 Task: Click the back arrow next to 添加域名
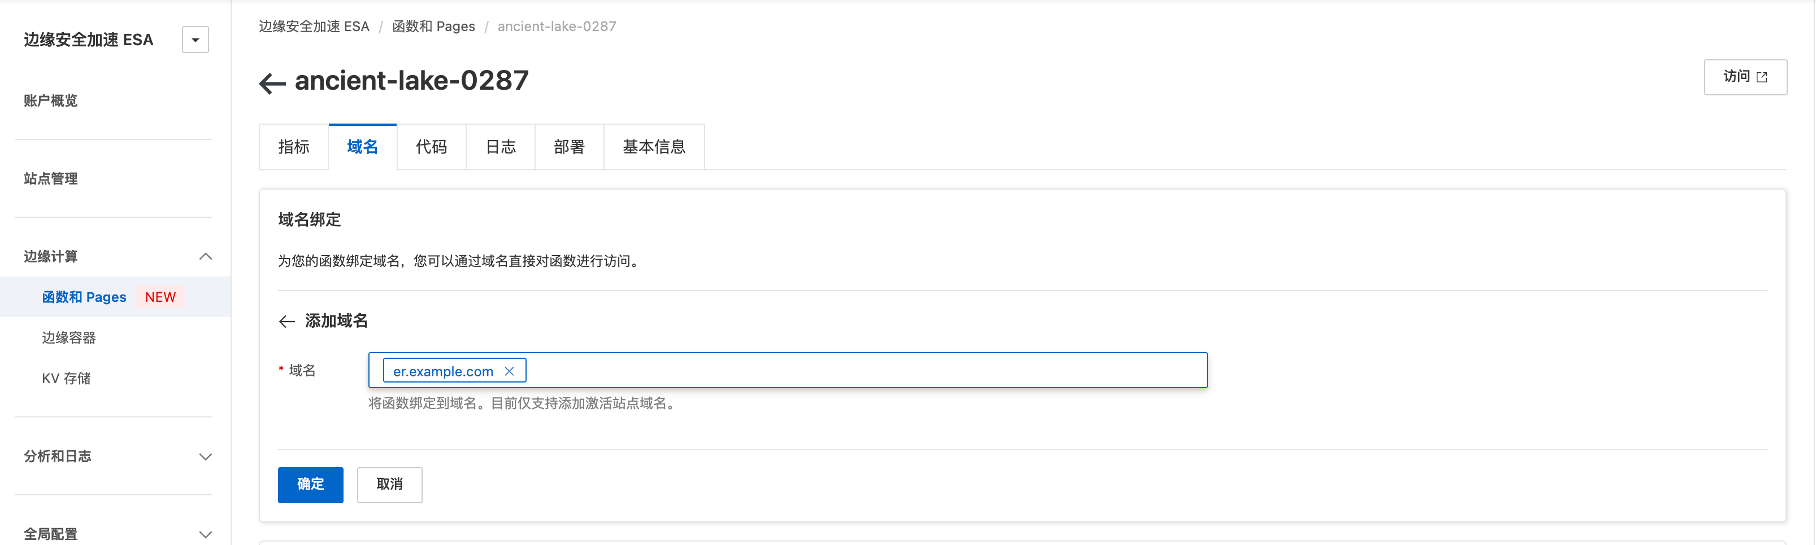point(286,322)
